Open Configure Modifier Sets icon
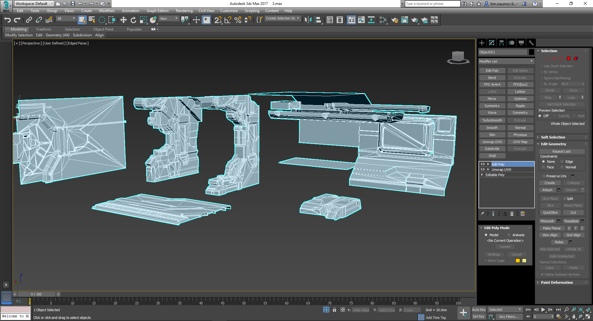The image size is (593, 321). [523, 214]
